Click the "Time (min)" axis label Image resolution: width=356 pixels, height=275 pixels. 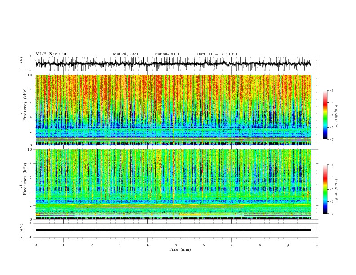[180, 249]
